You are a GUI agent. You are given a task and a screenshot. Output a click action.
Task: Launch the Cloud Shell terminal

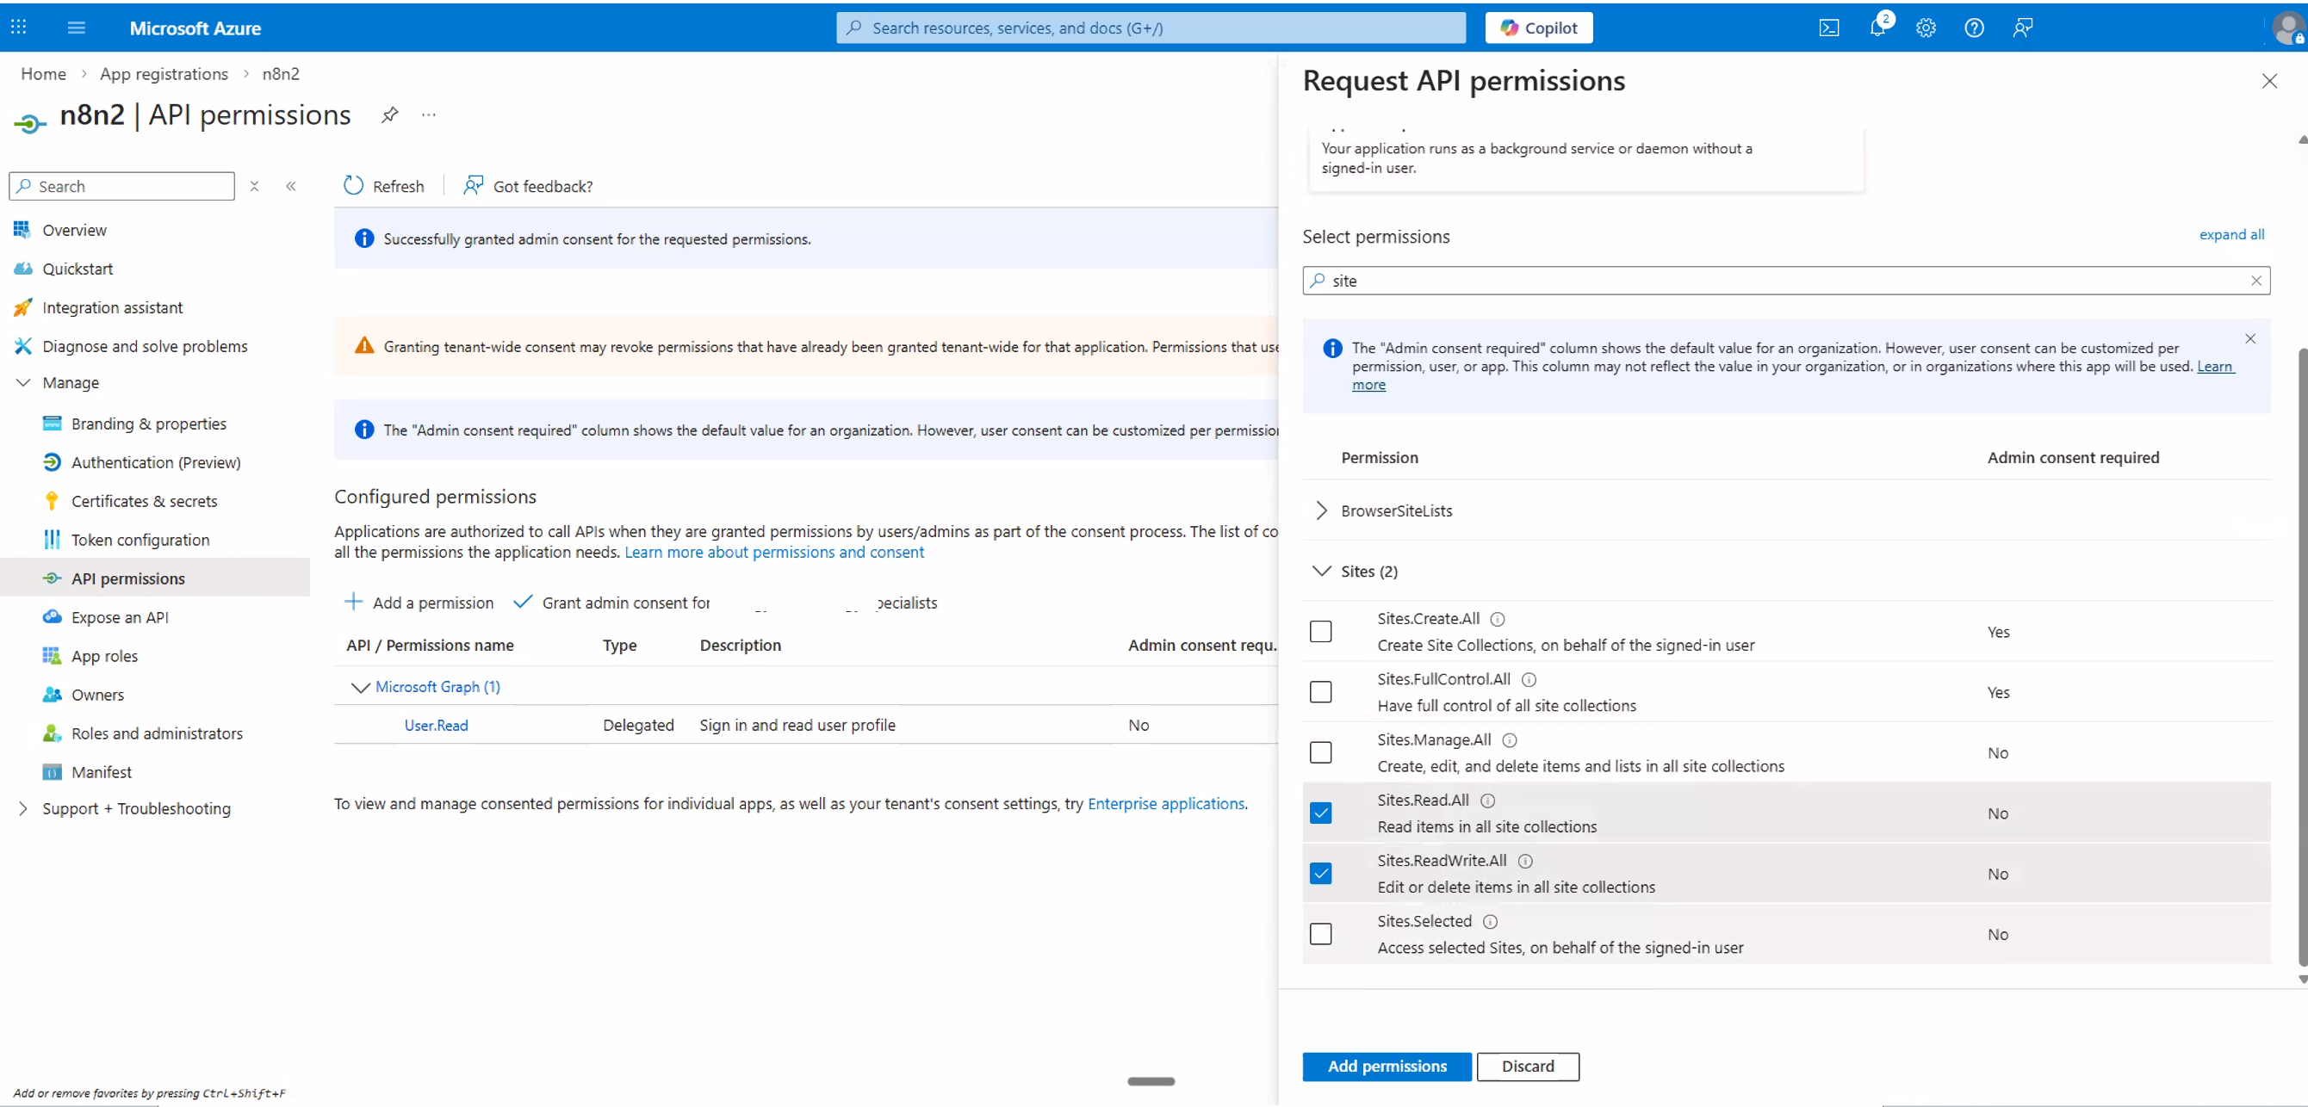pos(1828,28)
